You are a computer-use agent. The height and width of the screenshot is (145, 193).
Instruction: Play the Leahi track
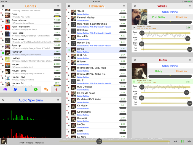(69, 132)
